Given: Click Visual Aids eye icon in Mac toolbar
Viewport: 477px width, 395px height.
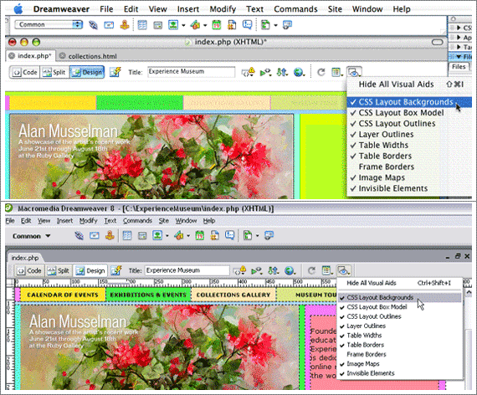Looking at the screenshot, I should click(354, 73).
